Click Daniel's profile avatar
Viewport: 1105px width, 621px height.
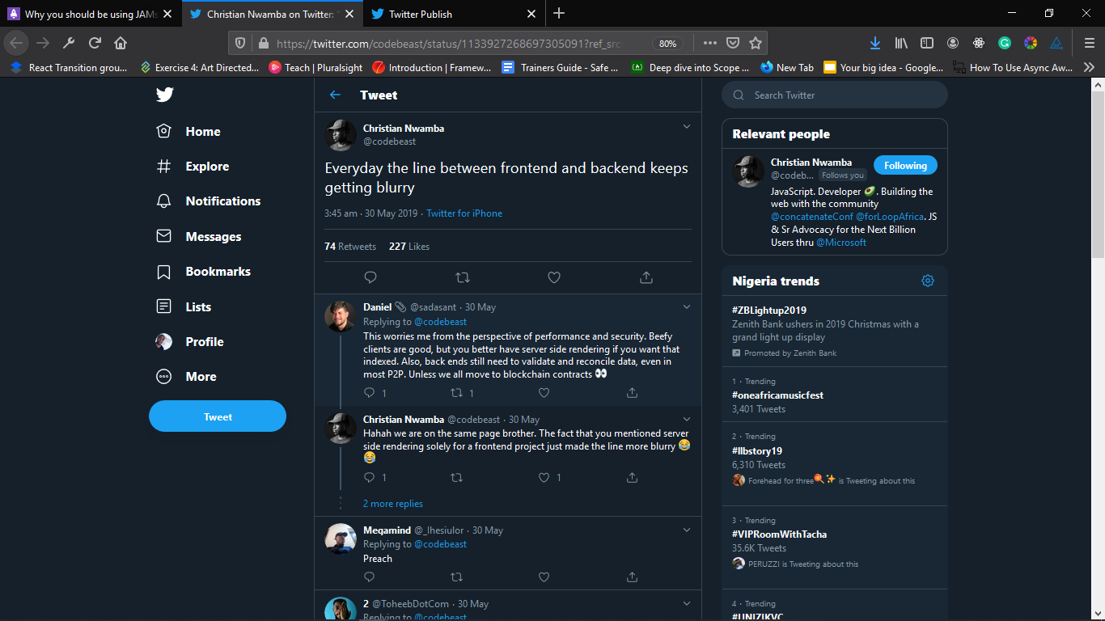pos(341,316)
